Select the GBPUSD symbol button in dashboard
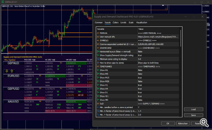Viewport: 212px width, 130px height. [13, 89]
